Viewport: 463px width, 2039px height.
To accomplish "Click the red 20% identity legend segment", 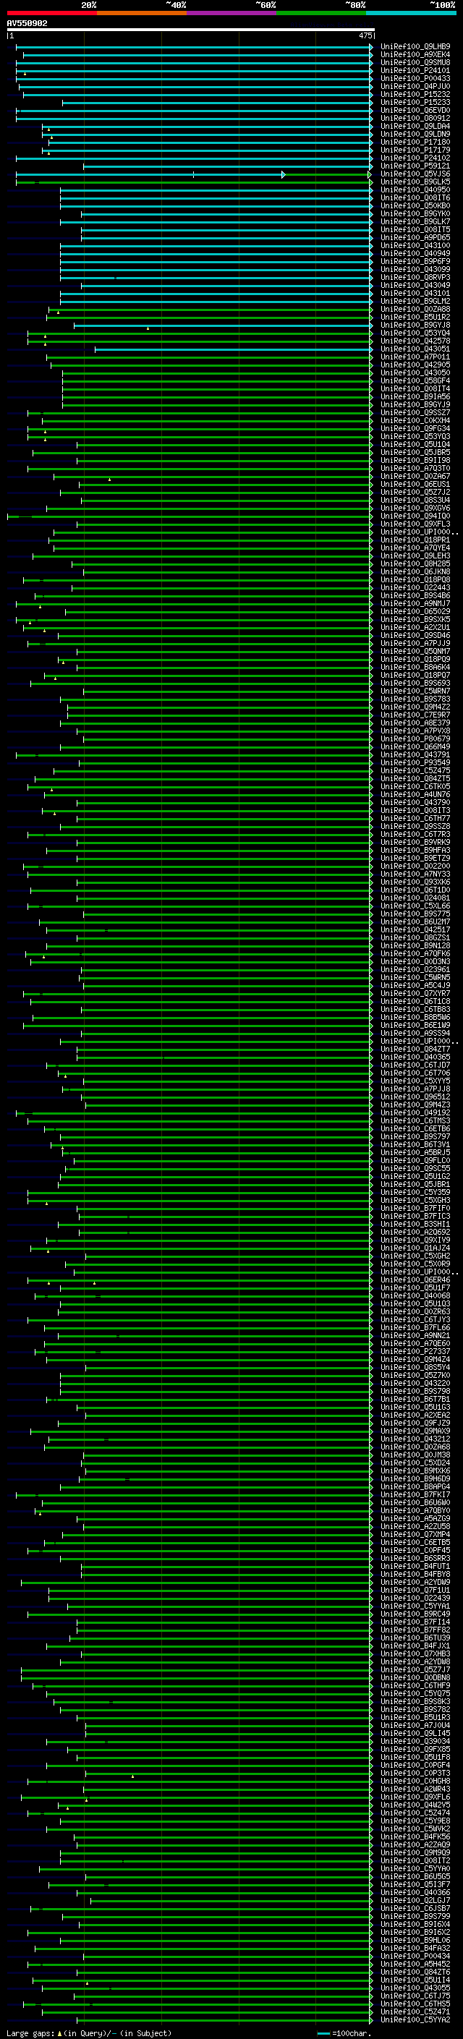I will tap(51, 13).
